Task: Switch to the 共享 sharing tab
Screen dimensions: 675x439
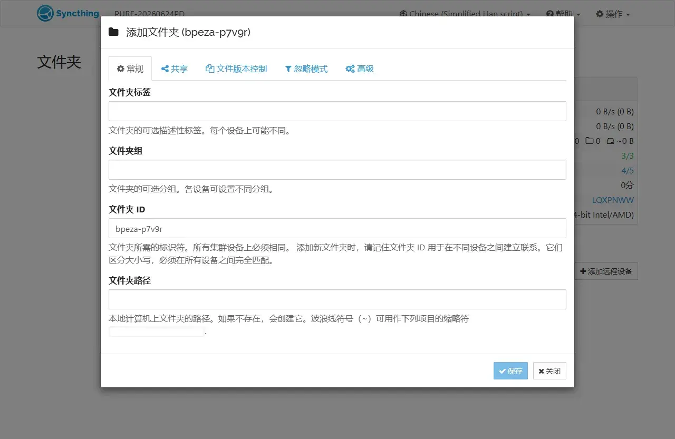Action: tap(175, 69)
